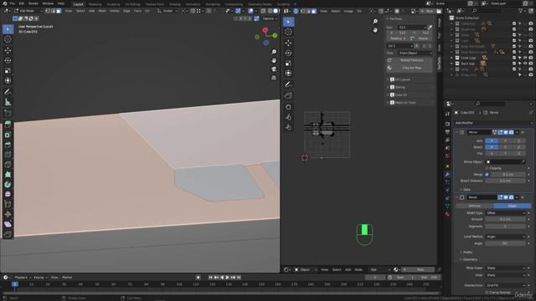Select the Knife tool

pos(8,165)
